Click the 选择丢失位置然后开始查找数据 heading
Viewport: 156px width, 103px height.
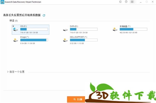(22, 15)
